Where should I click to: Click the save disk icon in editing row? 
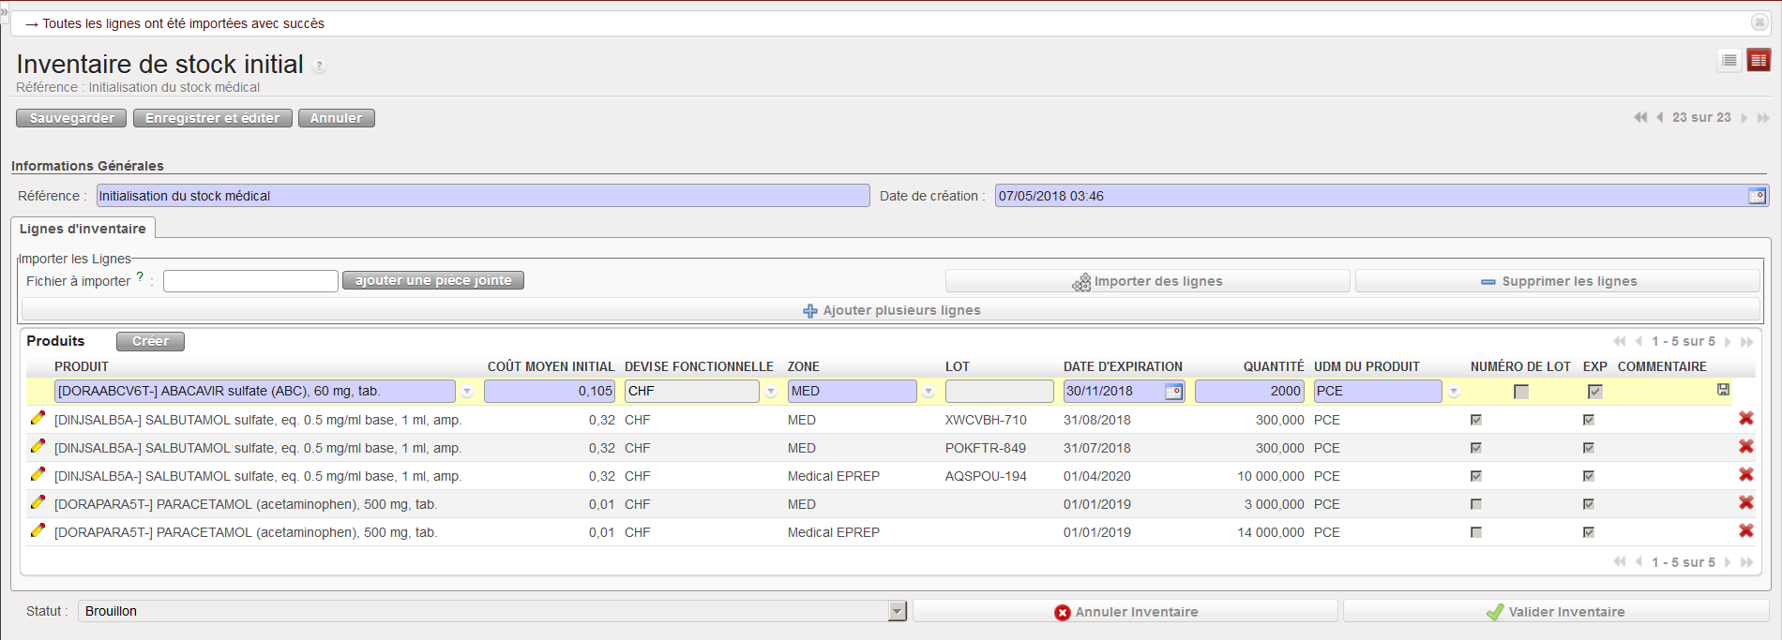pos(1723,390)
